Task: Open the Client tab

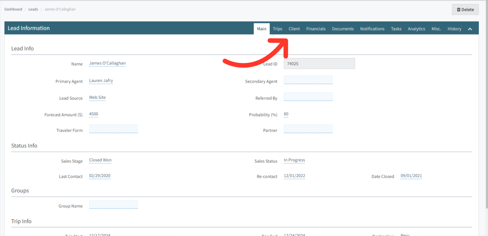Action: [294, 29]
